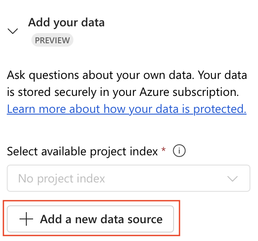The image size is (258, 241).
Task: Open Learn more about data protection link
Action: tap(126, 109)
